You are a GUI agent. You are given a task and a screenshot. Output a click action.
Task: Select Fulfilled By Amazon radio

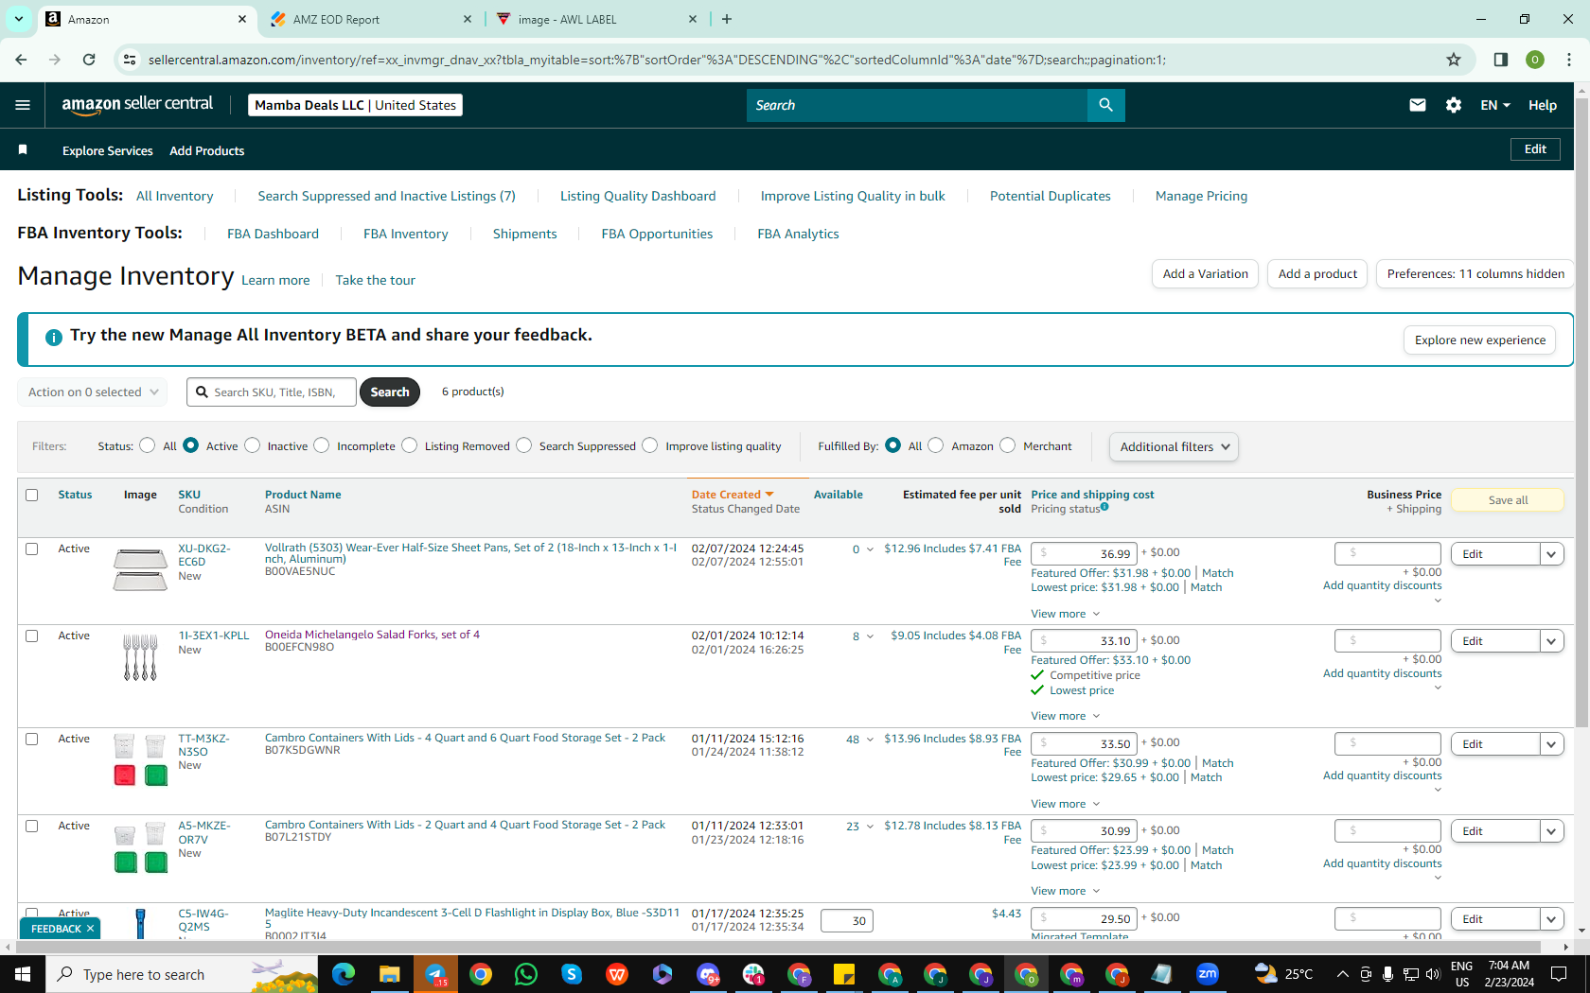click(x=936, y=445)
